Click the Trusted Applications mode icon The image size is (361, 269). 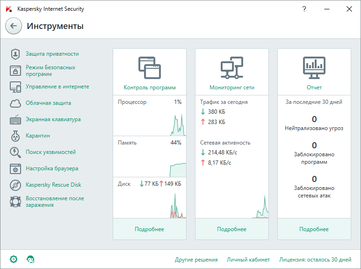point(15,71)
